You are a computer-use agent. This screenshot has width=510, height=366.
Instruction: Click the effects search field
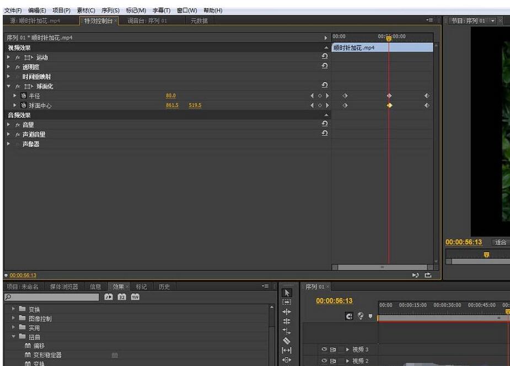click(x=52, y=297)
